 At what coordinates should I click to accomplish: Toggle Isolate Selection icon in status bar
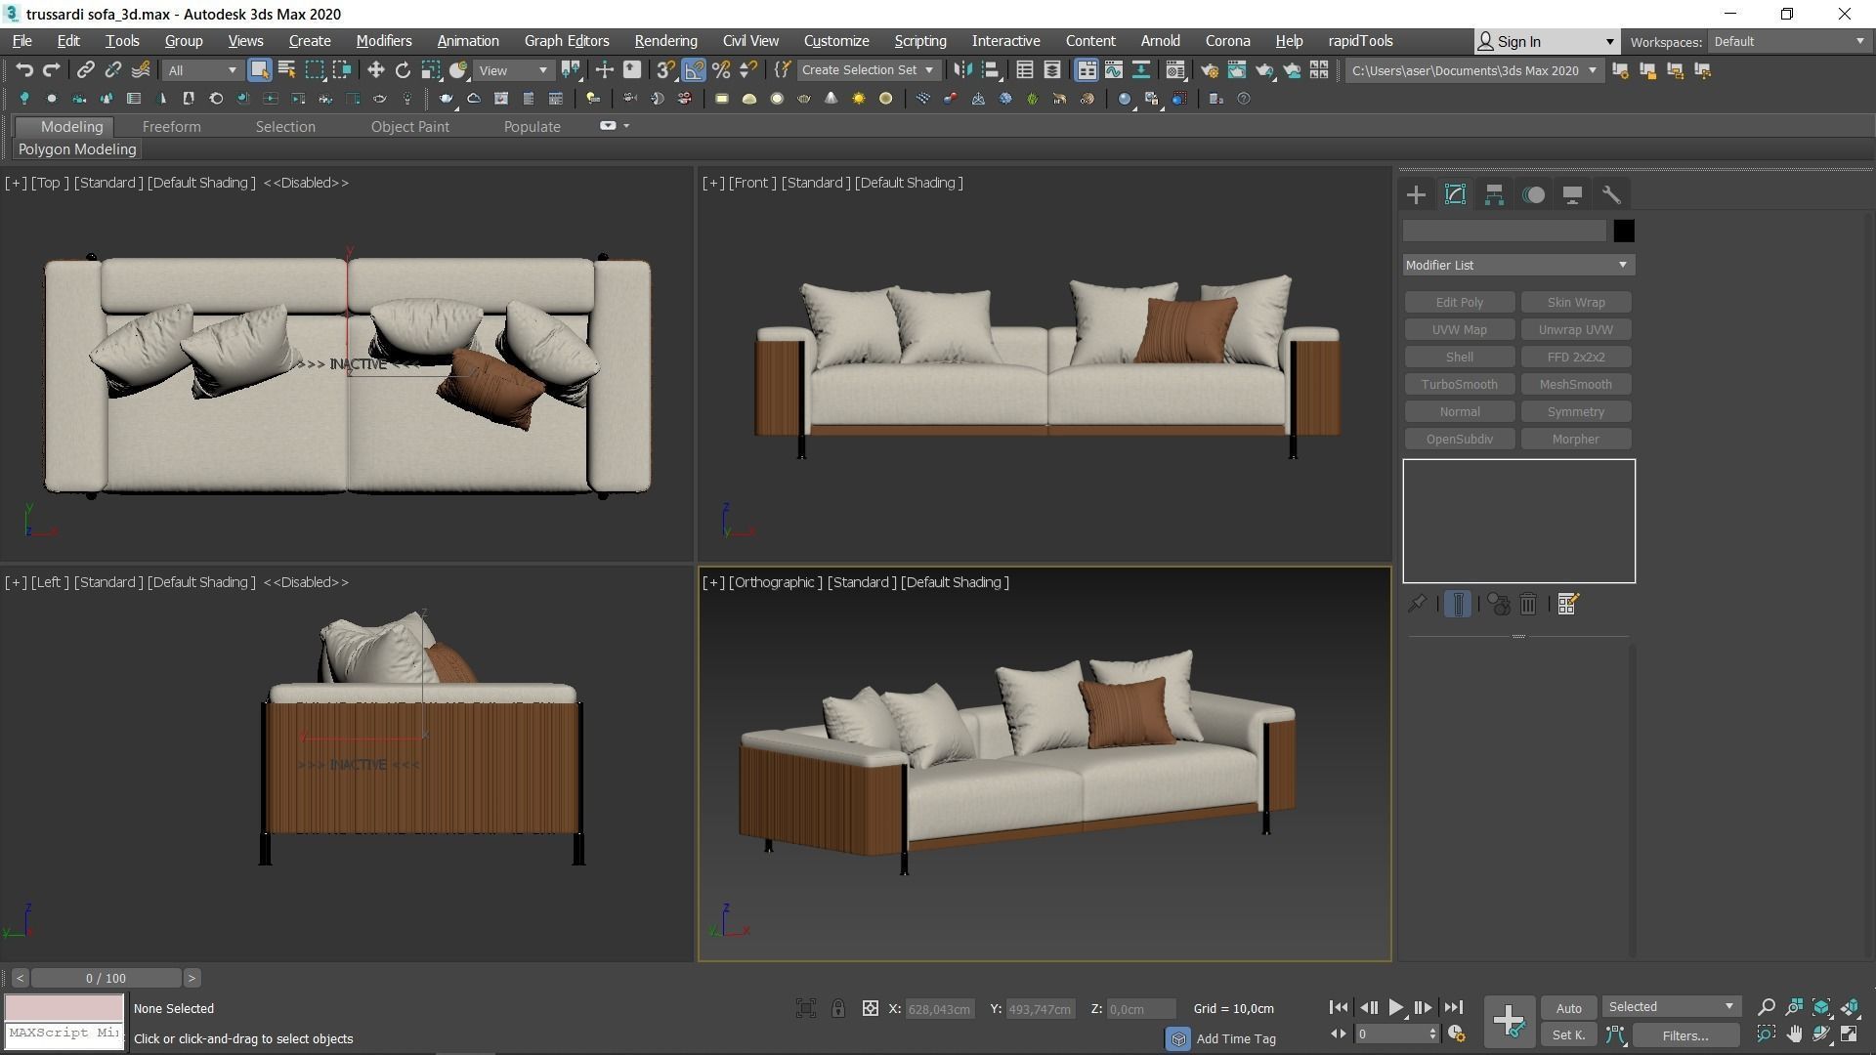pos(806,1008)
